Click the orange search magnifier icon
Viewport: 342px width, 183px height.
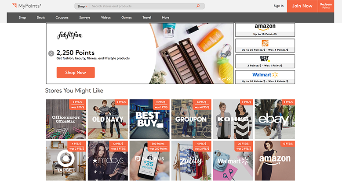198,6
